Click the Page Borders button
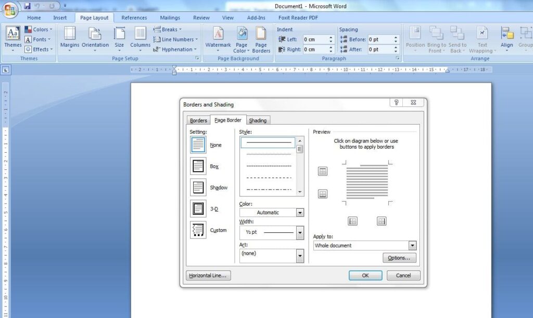 pos(261,39)
